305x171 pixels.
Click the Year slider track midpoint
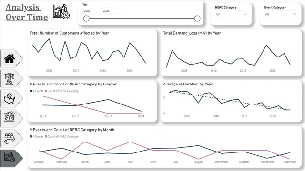[x=142, y=19]
